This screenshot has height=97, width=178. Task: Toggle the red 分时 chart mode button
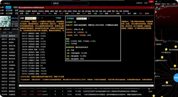tap(151, 2)
